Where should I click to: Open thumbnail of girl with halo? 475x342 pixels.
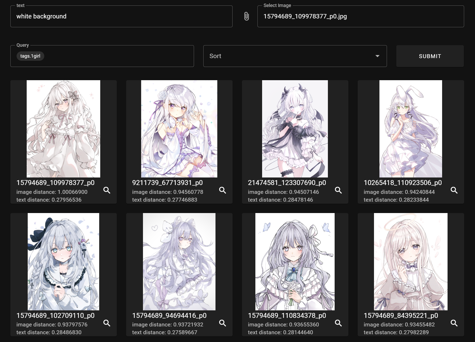click(x=411, y=262)
